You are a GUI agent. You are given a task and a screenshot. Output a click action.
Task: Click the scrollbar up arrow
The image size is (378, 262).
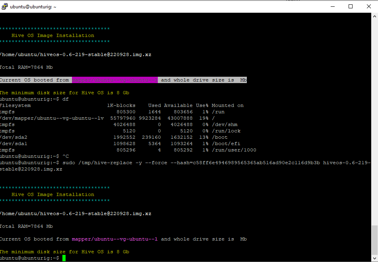point(374,16)
